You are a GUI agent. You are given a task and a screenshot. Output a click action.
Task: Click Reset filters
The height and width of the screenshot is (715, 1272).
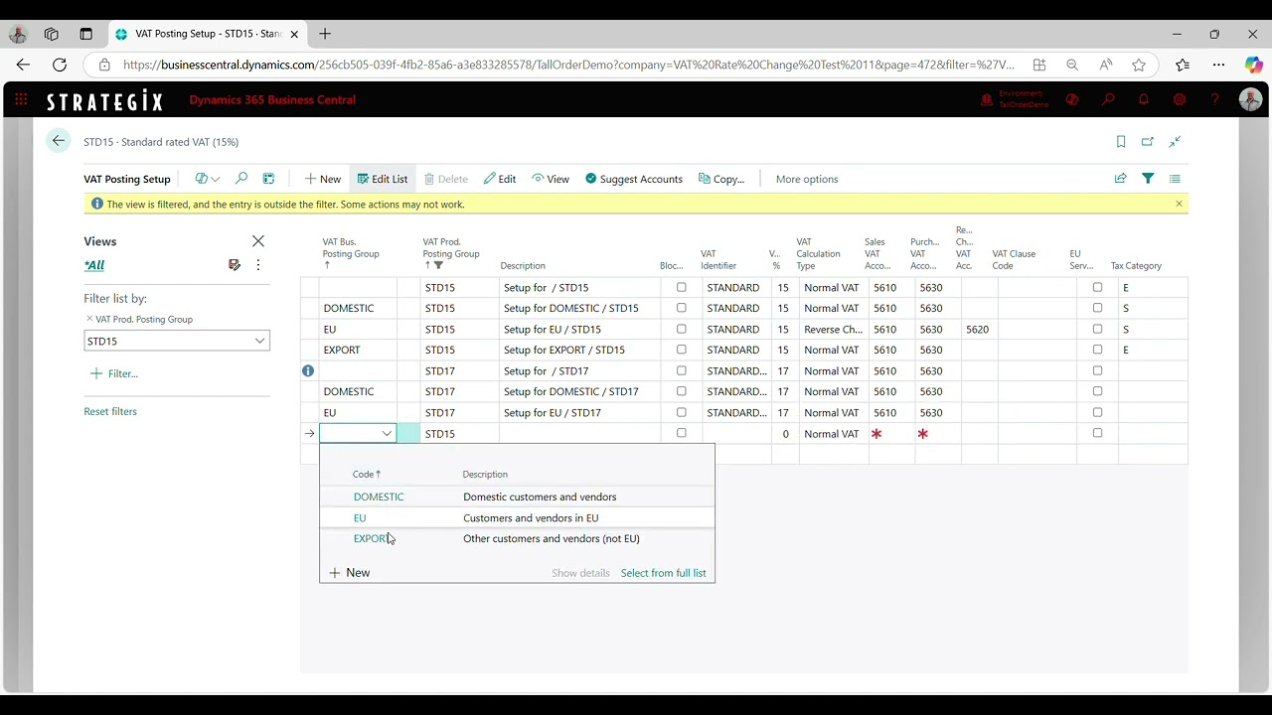point(110,411)
